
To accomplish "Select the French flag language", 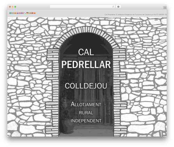I will point(23,13).
